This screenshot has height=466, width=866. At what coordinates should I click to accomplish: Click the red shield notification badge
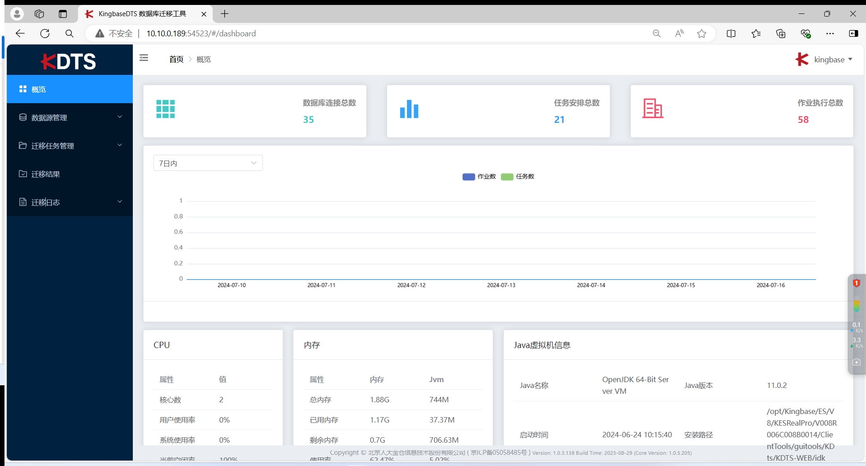(x=857, y=283)
